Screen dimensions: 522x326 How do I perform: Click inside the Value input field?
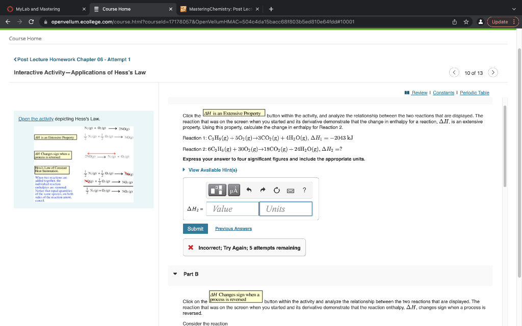[x=232, y=208]
